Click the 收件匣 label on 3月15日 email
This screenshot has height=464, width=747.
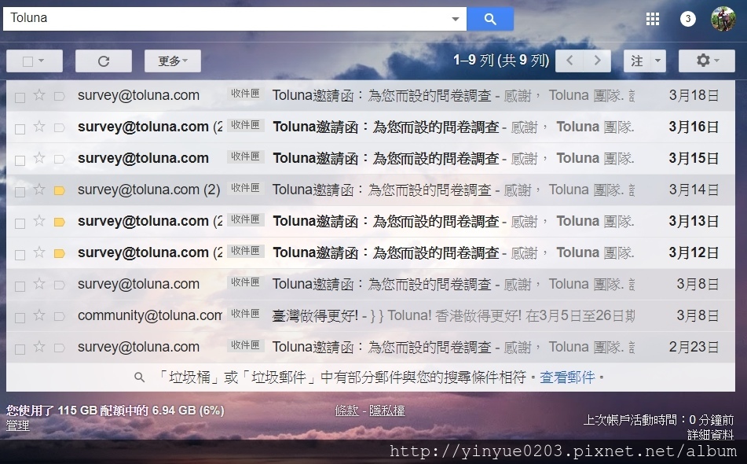pyautogui.click(x=245, y=157)
